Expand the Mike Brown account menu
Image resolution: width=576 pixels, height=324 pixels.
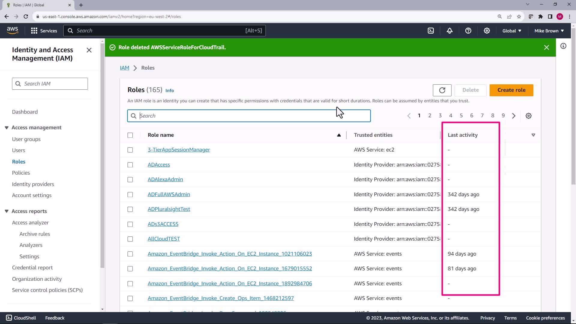pyautogui.click(x=549, y=31)
